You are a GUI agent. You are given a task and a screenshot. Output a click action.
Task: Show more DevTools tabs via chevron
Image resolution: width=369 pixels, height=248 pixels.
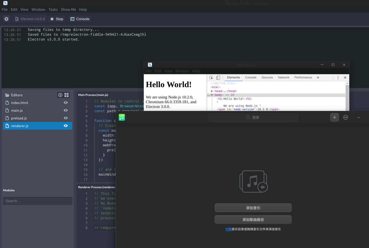coord(318,78)
